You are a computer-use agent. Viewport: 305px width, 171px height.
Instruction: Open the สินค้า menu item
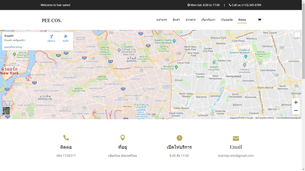tap(176, 20)
